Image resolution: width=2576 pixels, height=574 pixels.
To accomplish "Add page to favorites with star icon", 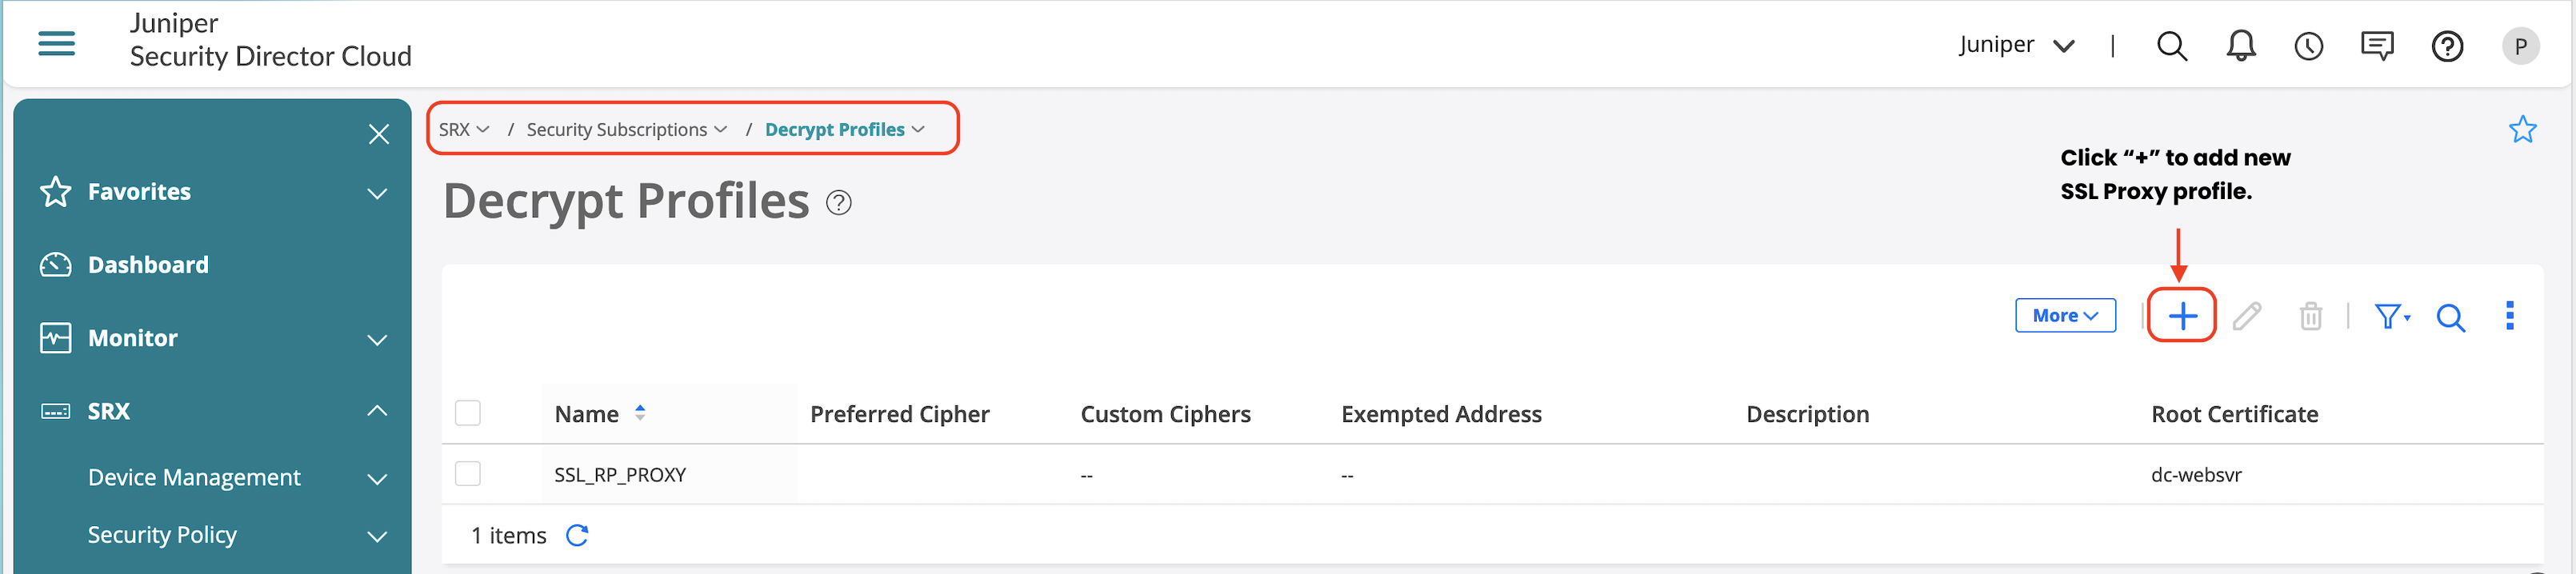I will coord(2522,130).
